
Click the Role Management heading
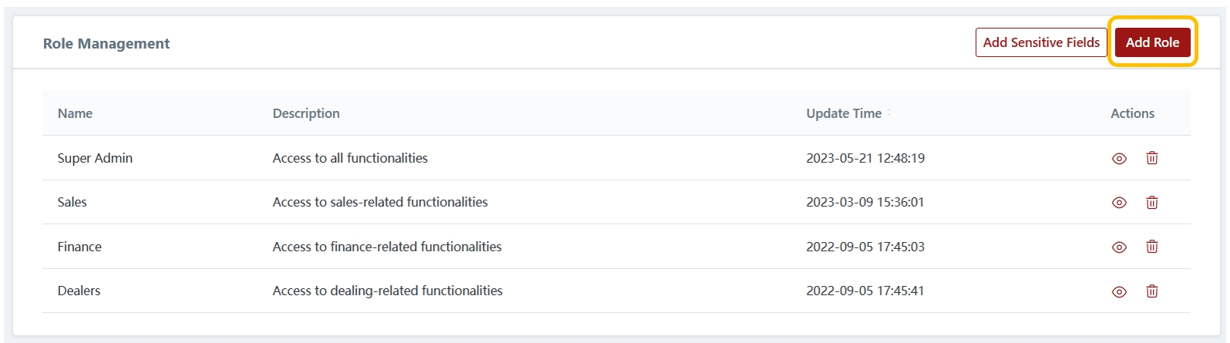tap(106, 44)
